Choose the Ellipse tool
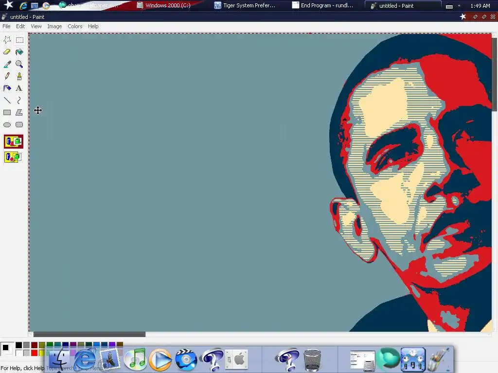This screenshot has width=498, height=373. [x=7, y=125]
